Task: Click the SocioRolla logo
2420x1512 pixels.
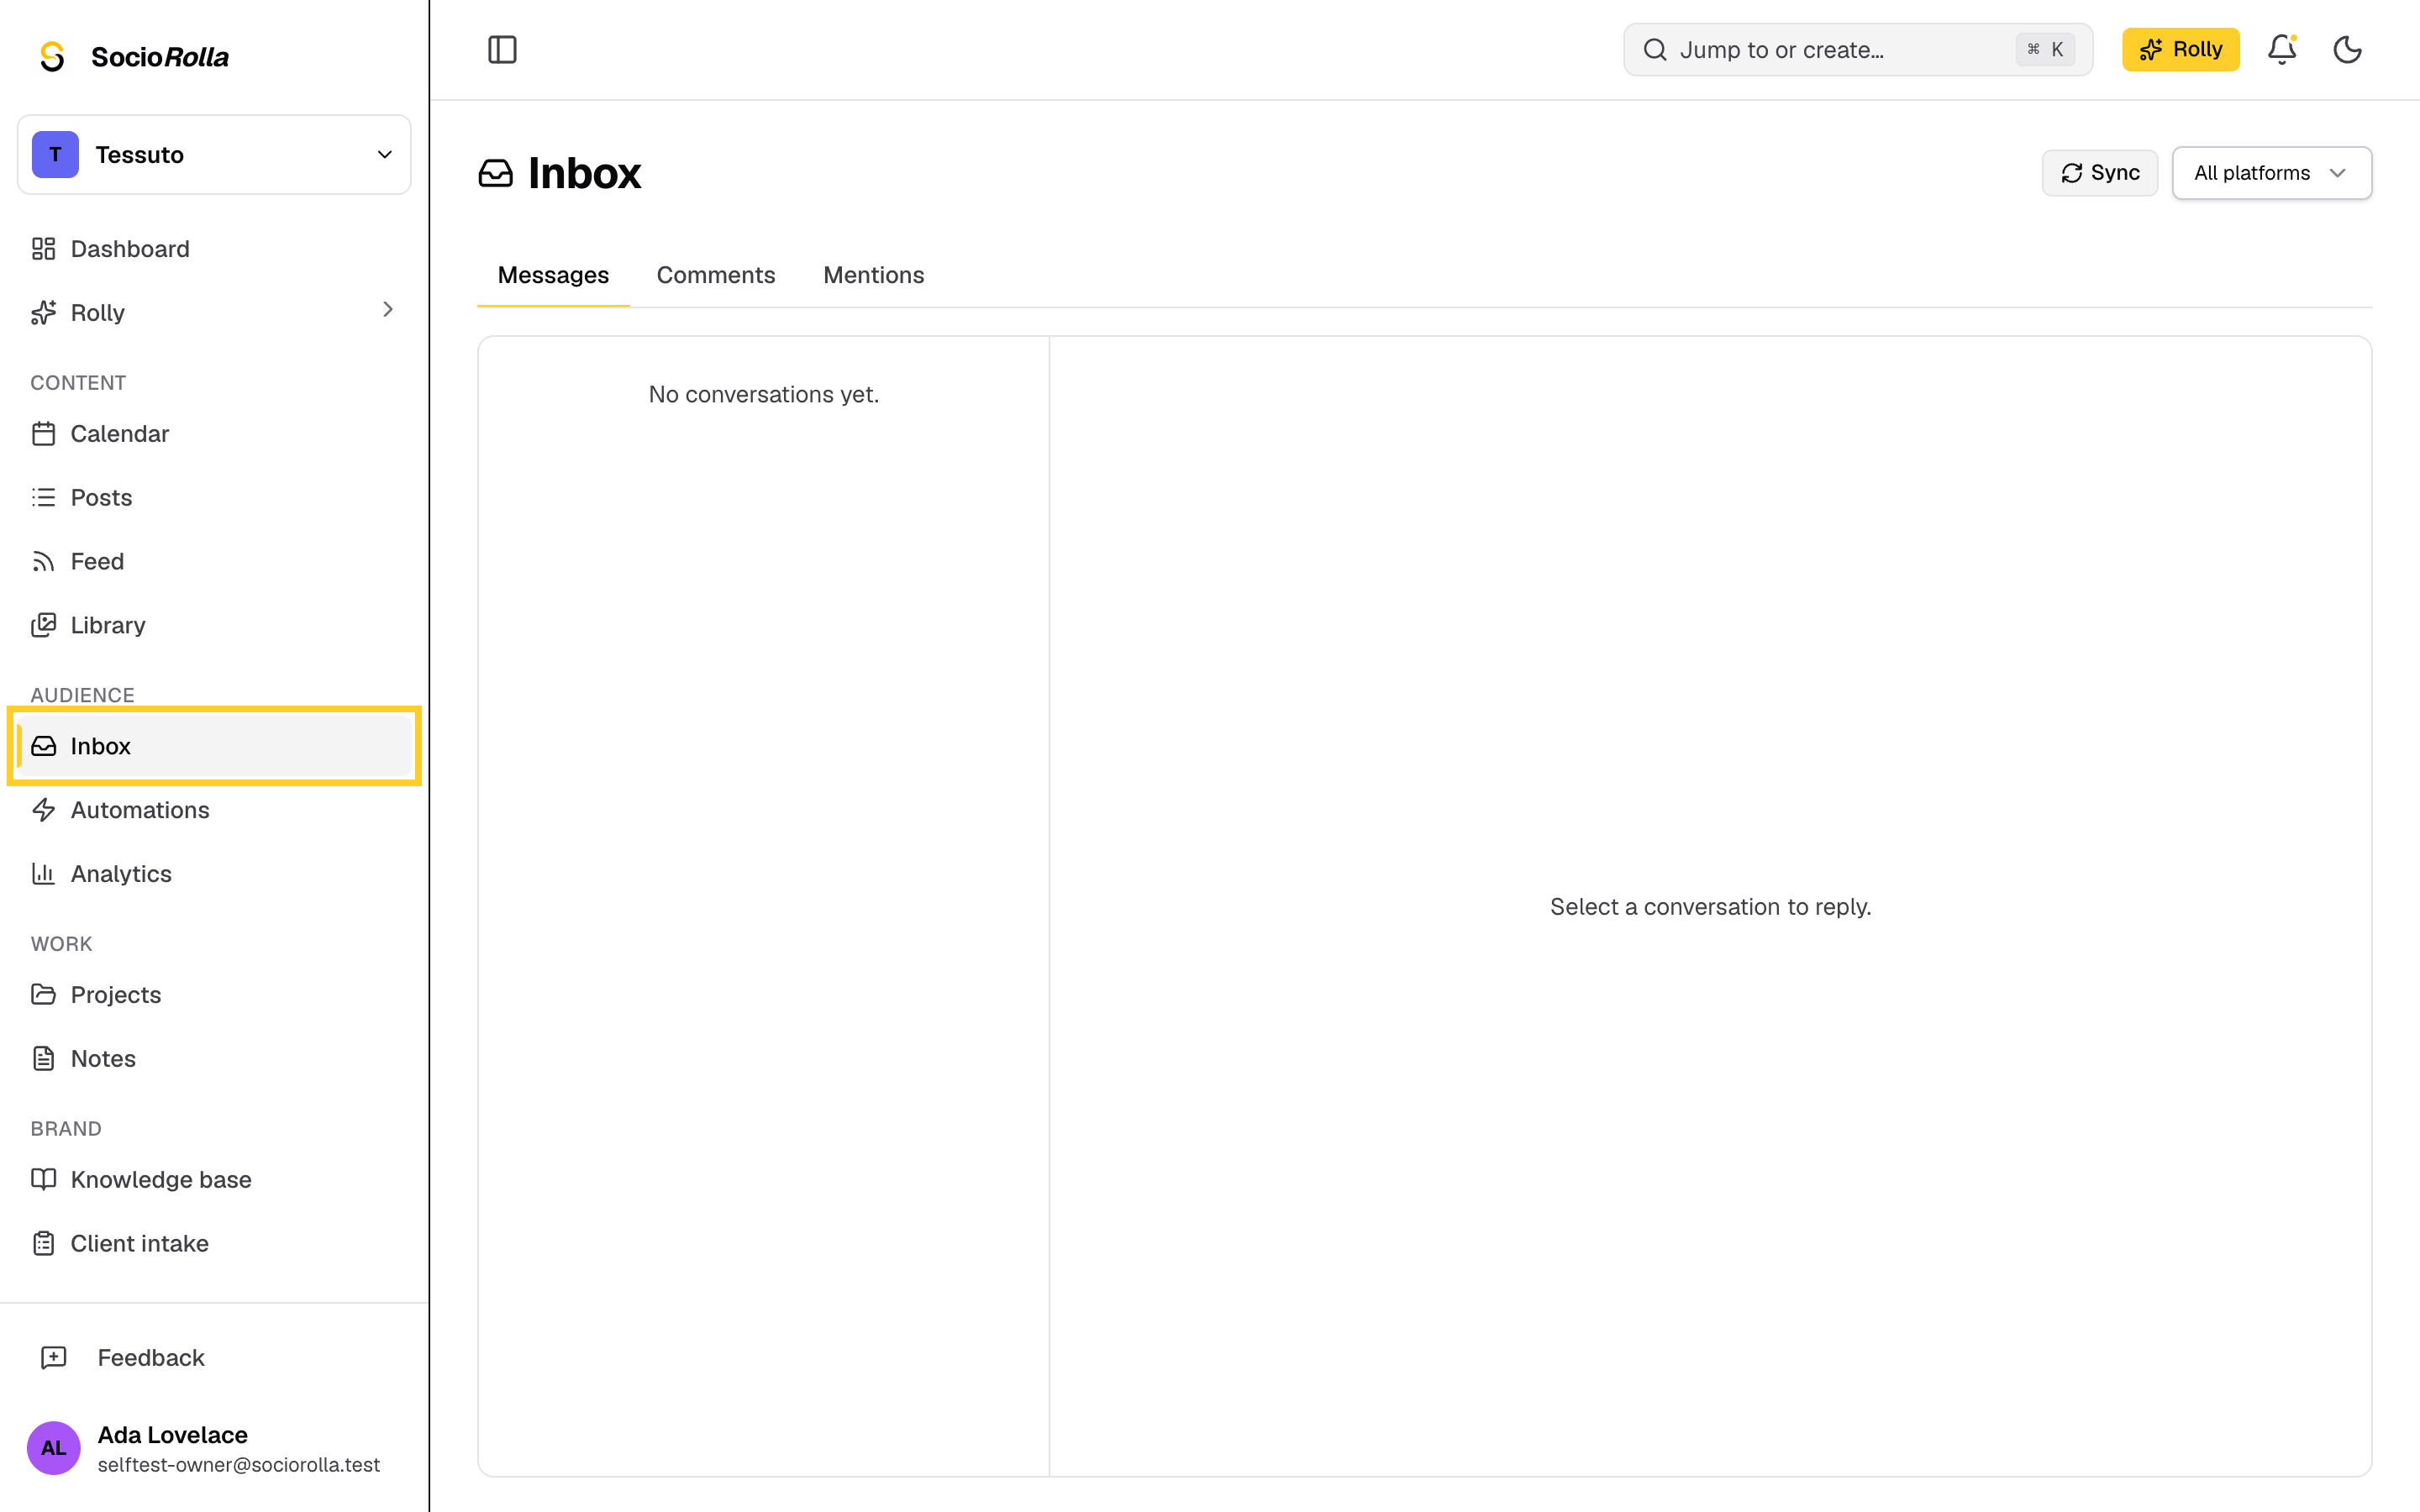Action: pyautogui.click(x=133, y=56)
